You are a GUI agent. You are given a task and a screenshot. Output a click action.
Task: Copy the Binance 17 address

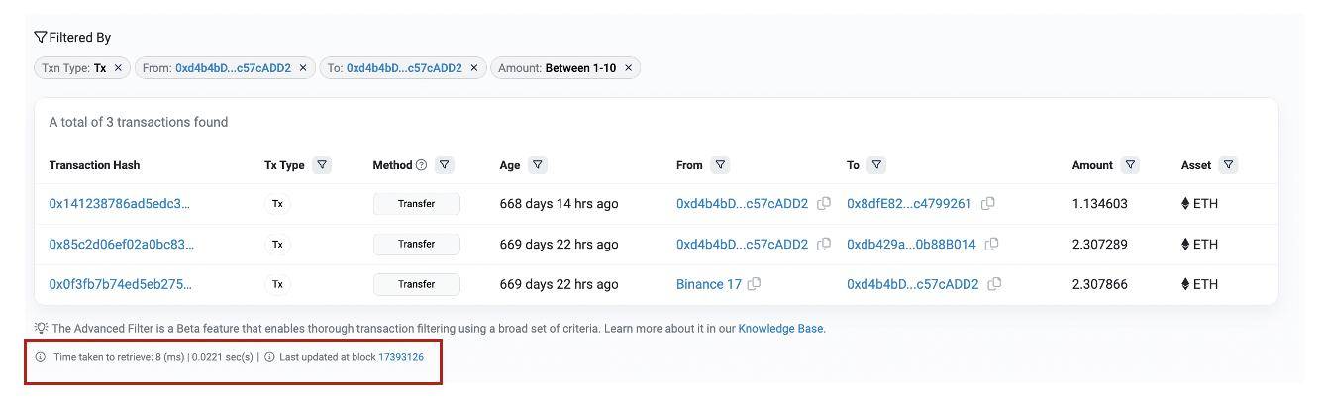(x=755, y=284)
